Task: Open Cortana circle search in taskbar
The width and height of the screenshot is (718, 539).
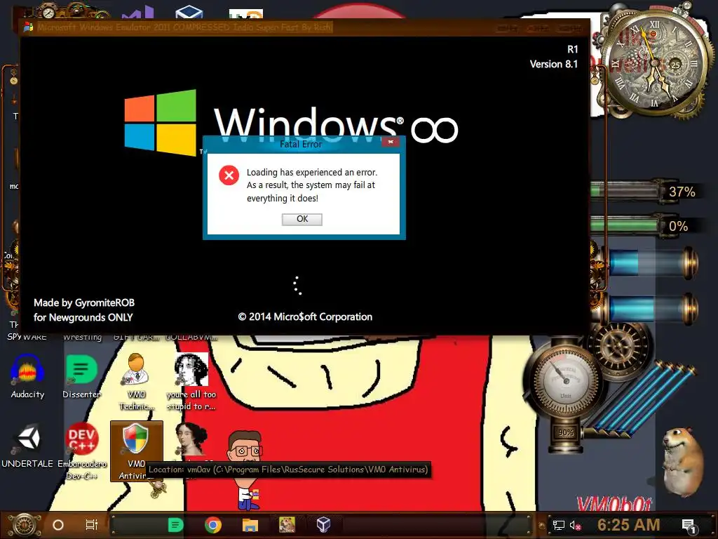Action: coord(58,525)
